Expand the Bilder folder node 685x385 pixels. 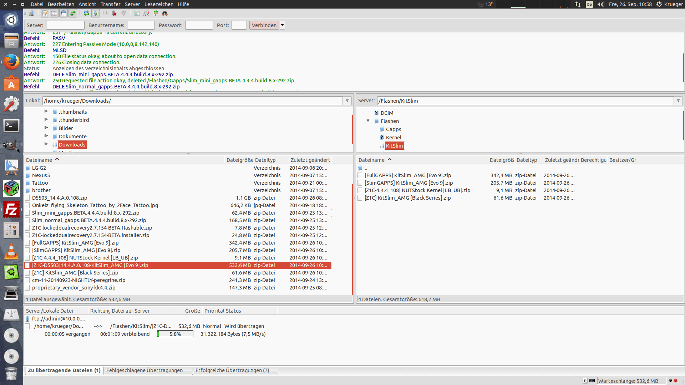tap(46, 128)
